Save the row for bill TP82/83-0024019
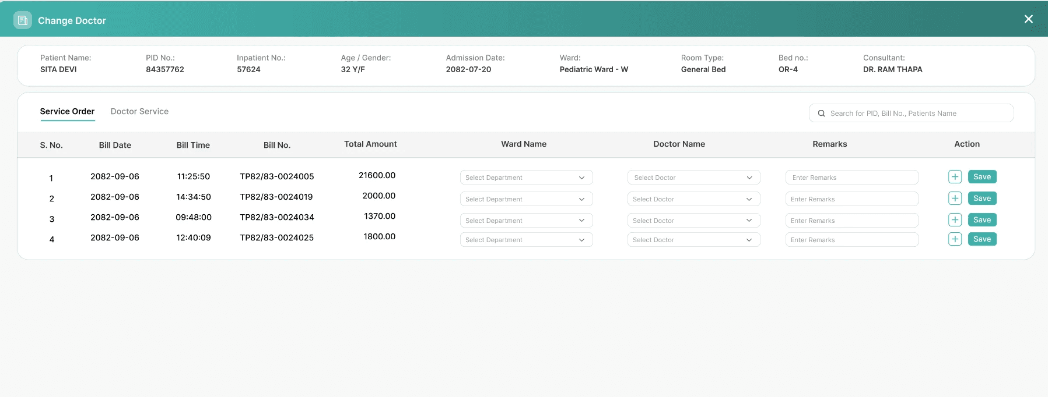 point(982,198)
